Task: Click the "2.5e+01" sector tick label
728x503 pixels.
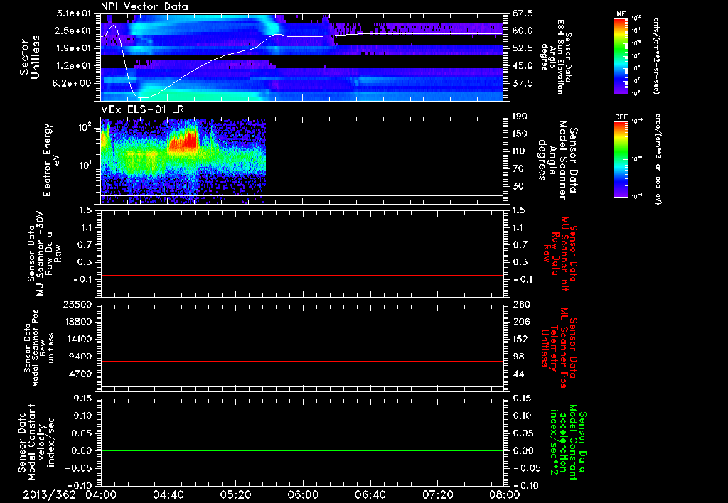Action: [73, 31]
